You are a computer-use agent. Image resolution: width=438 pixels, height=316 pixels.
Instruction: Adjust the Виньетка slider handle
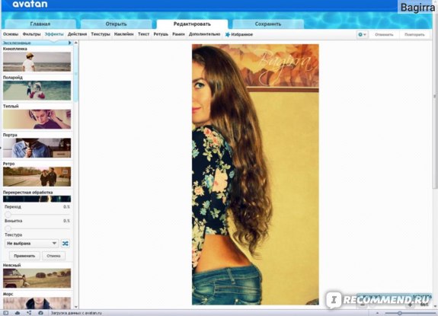(8, 228)
